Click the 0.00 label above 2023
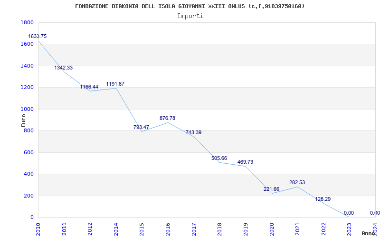This screenshot has width=380, height=238. pos(349,213)
